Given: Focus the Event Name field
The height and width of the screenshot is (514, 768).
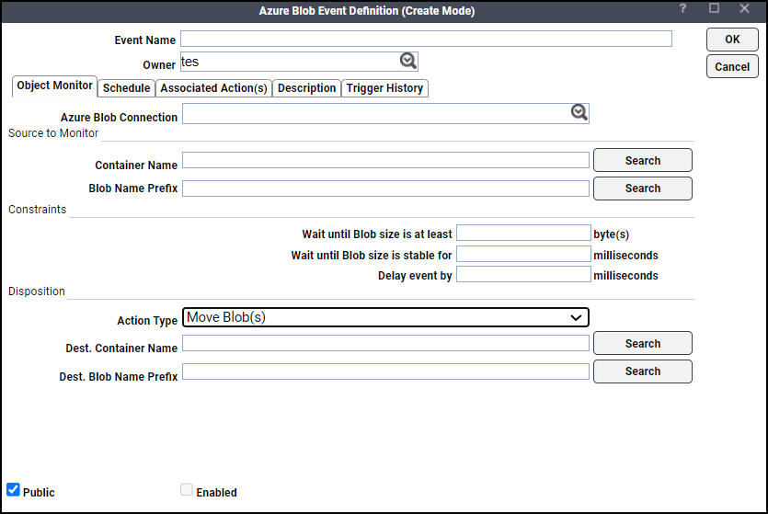Looking at the screenshot, I should (426, 39).
